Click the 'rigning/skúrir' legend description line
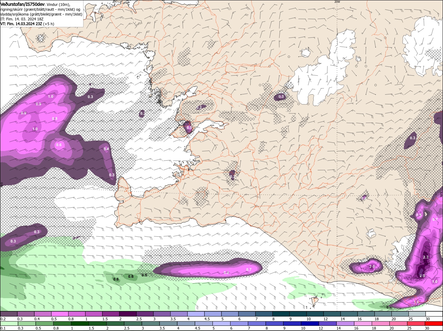Screen dimensions: 443x331 coord(41,9)
